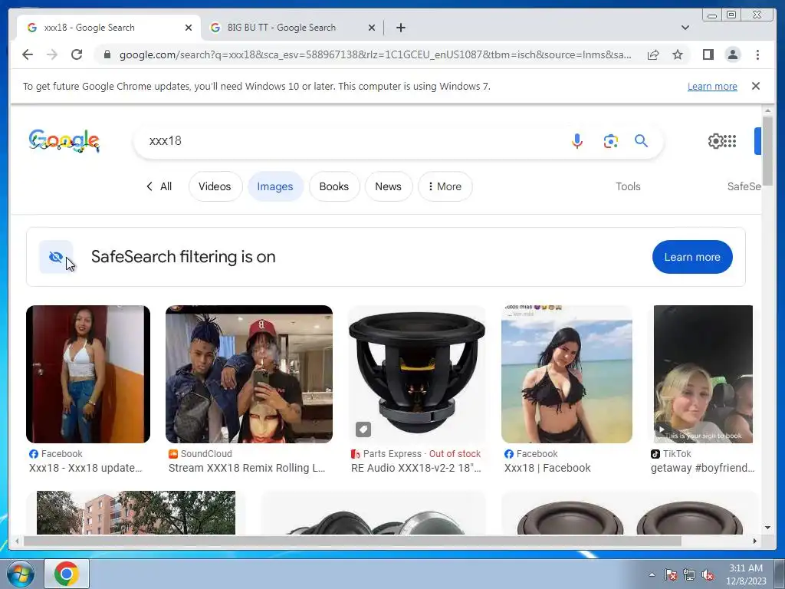
Task: Open the SoundCloud mirror selfie thumbnail
Action: (249, 374)
